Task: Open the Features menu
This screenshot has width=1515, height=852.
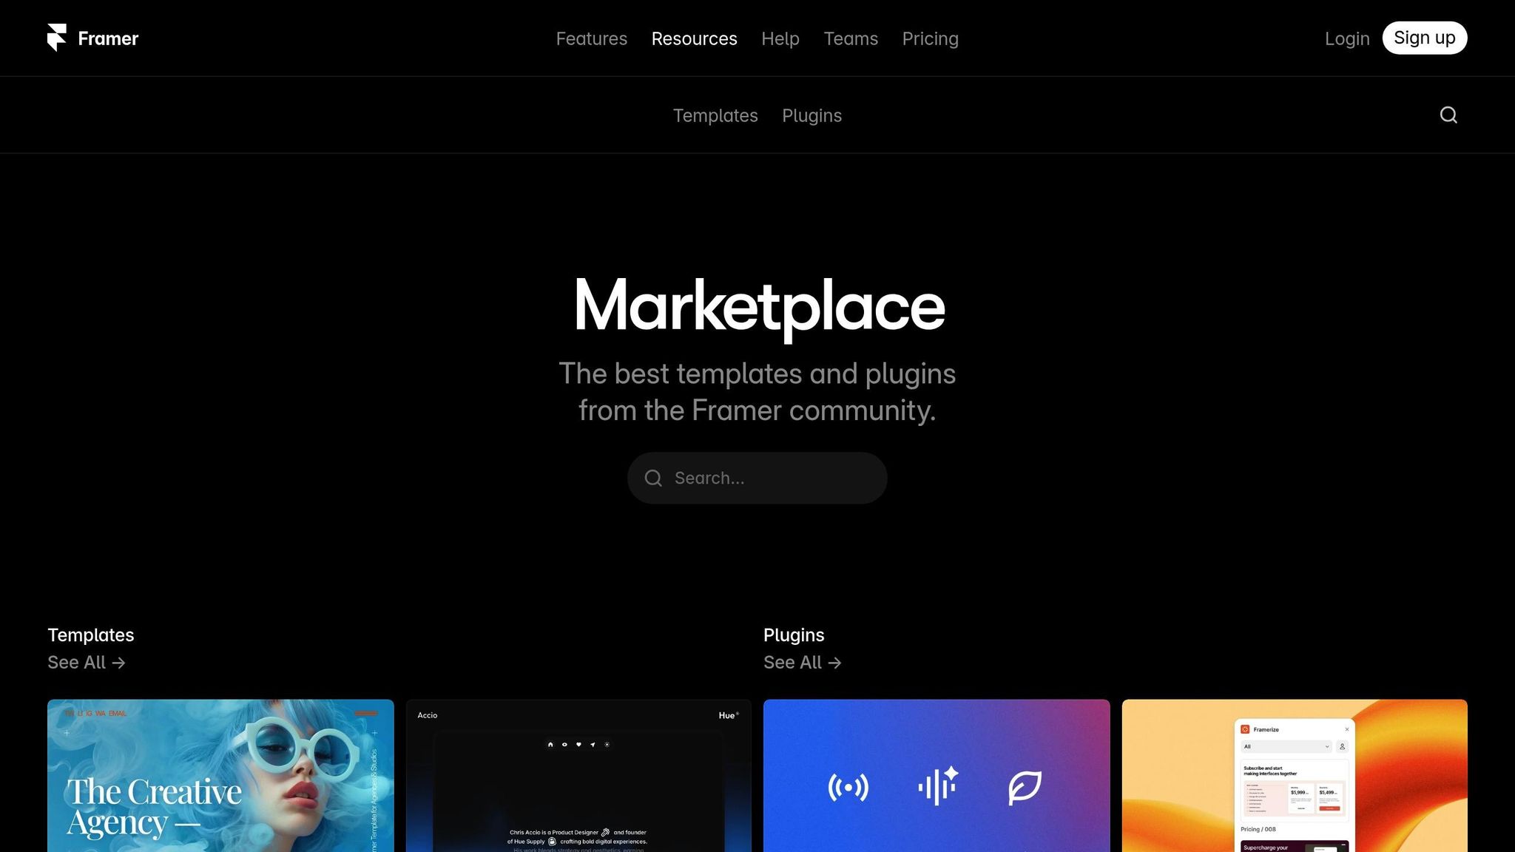Action: (591, 38)
